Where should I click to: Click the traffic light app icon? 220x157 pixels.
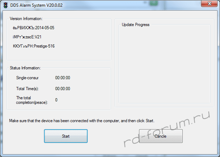(6, 5)
